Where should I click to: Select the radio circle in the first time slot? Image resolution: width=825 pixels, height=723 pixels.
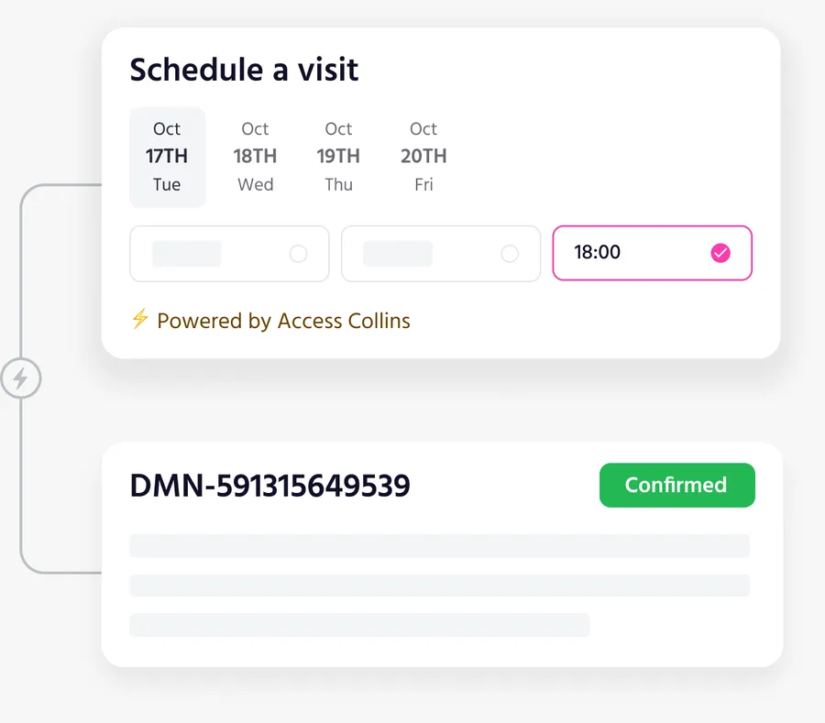coord(298,253)
